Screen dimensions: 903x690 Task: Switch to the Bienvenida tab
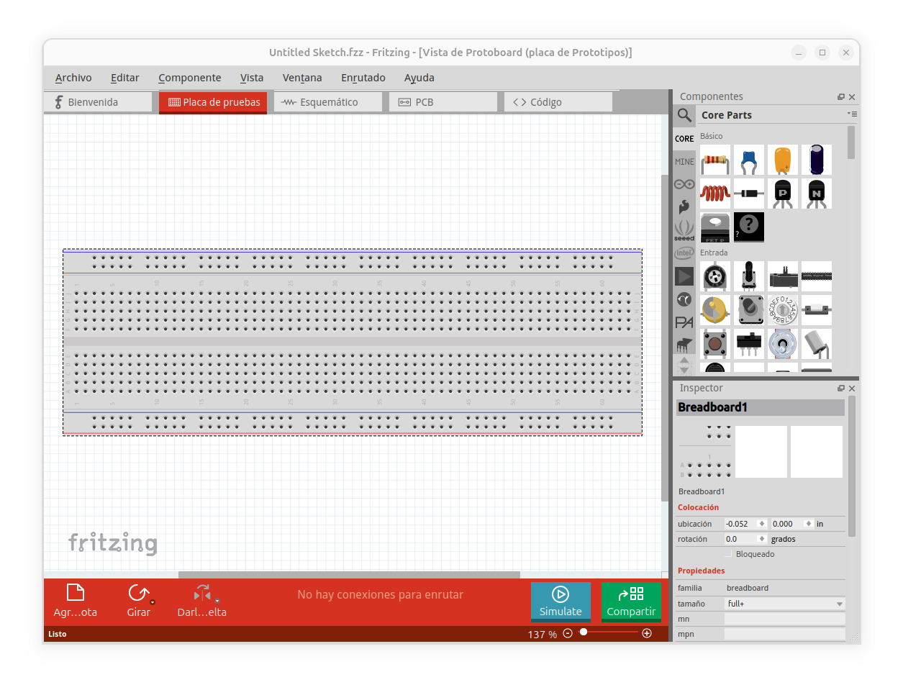98,102
